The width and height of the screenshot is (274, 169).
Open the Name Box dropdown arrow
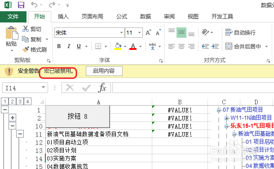coord(43,87)
